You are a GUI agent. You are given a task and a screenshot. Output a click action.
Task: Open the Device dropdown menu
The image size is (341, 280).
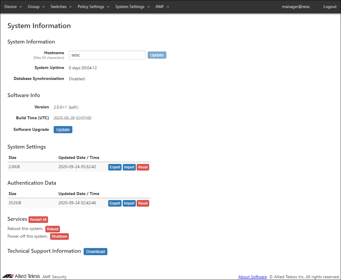pyautogui.click(x=13, y=7)
